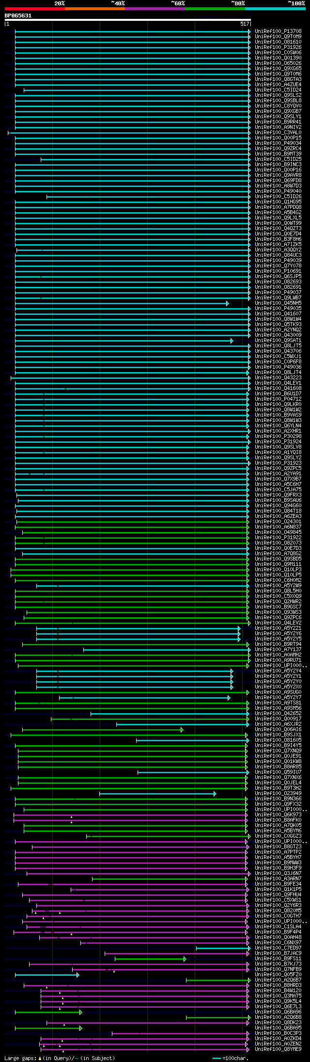The width and height of the screenshot is (310, 1062).
Task: Select label UniRef100_Q59IU7
Action: (x=278, y=772)
